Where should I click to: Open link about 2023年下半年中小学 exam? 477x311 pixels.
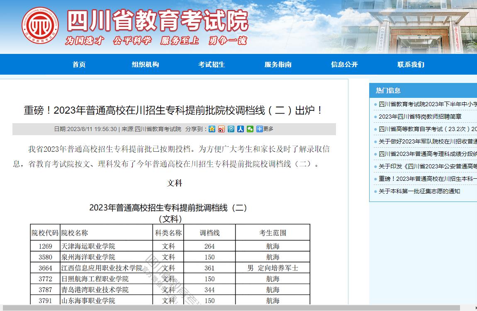click(428, 104)
